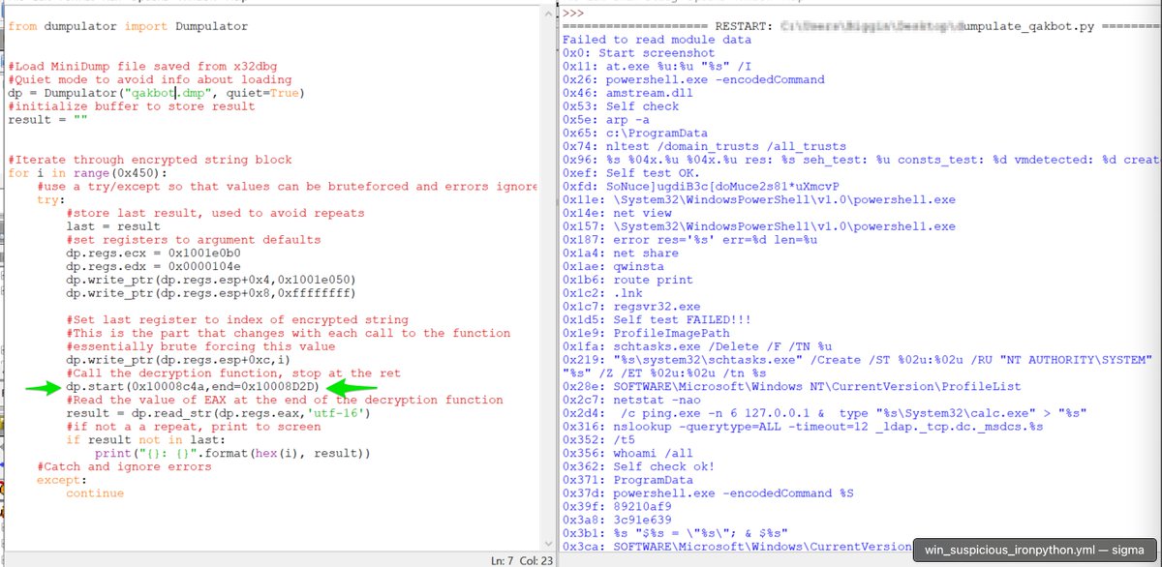Click the '#Quiet mode to avoid info about loading' comment
Screen dimensions: 1162x567
click(149, 79)
